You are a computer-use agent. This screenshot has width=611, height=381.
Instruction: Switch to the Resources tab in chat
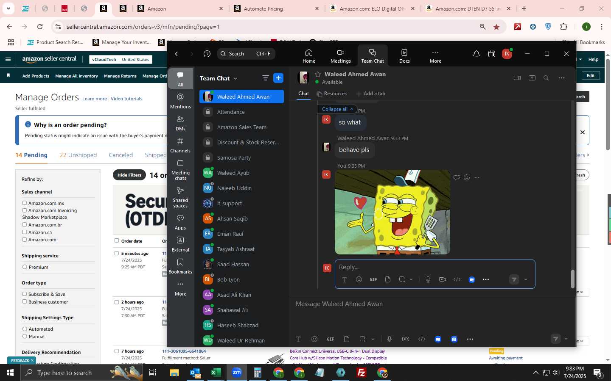coord(332,94)
